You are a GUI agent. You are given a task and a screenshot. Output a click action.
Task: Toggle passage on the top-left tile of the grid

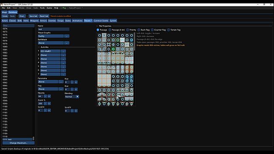click(99, 35)
